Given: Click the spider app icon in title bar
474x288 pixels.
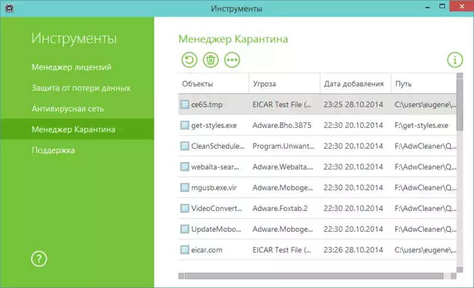Looking at the screenshot, I should point(9,8).
